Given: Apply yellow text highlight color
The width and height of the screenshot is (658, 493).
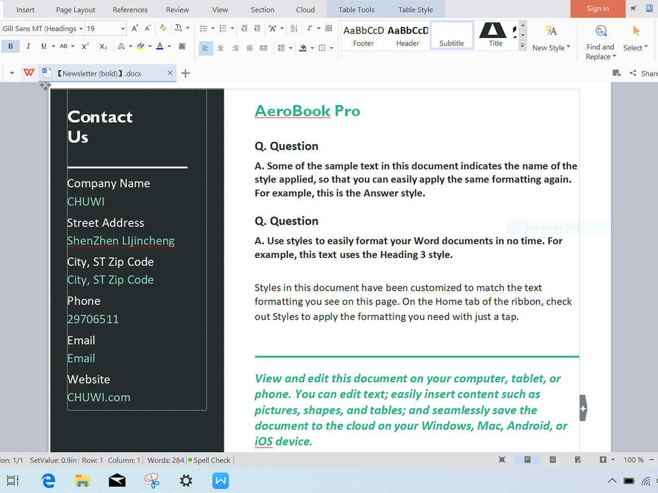Looking at the screenshot, I should [140, 47].
